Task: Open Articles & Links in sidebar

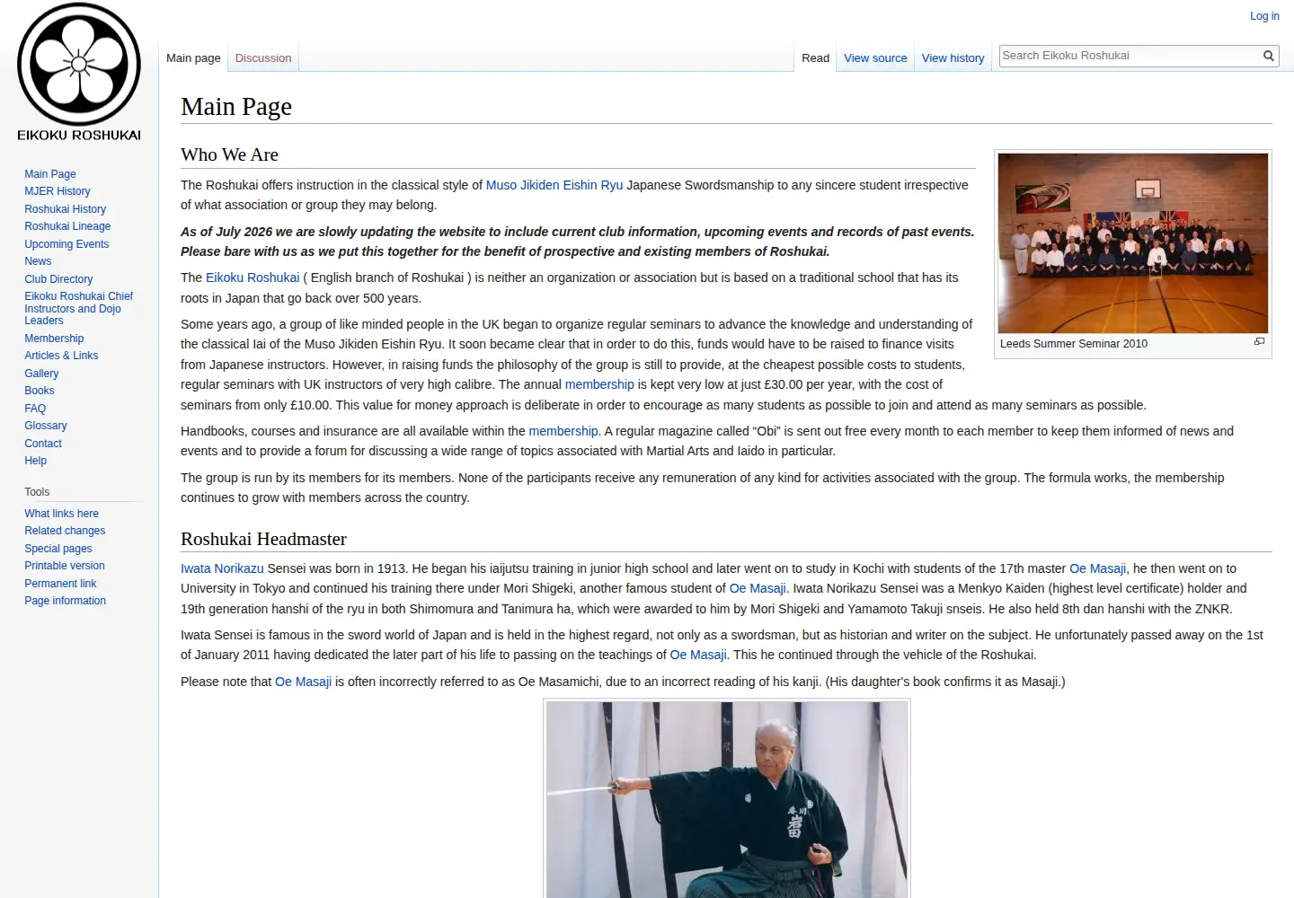Action: click(x=61, y=356)
